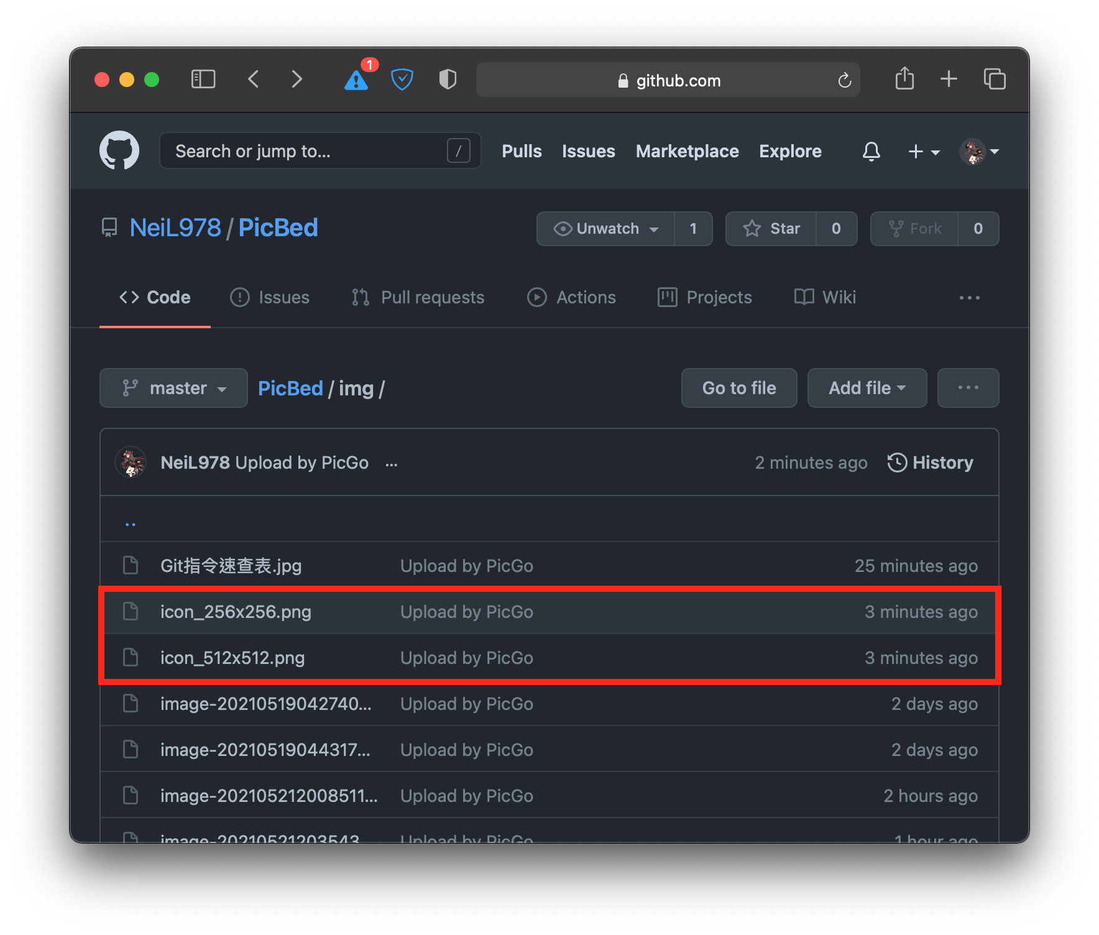Open Explore in top navigation
The height and width of the screenshot is (935, 1099).
[x=790, y=151]
